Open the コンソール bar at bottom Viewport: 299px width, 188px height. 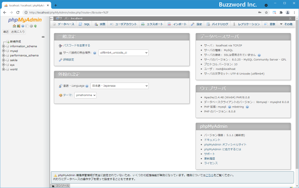[x=61, y=186]
